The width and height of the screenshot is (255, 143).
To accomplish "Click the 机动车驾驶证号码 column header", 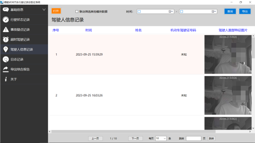I will 183,30.
